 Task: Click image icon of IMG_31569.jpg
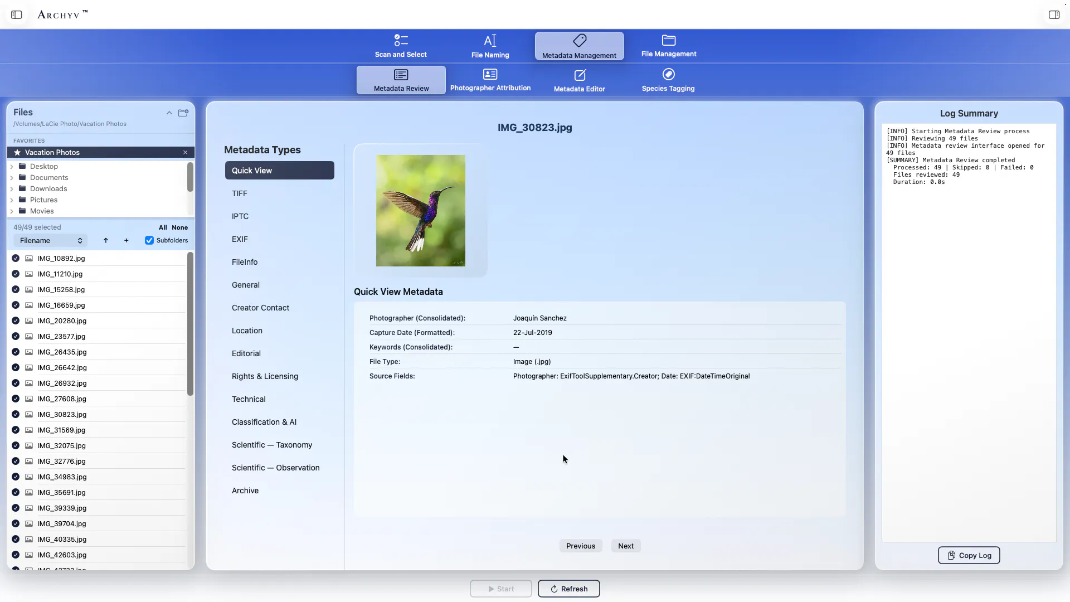click(x=29, y=430)
